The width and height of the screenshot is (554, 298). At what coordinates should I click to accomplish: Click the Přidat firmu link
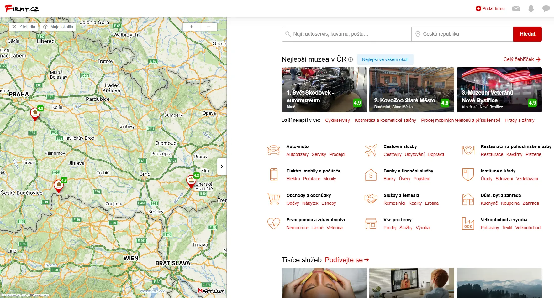490,8
